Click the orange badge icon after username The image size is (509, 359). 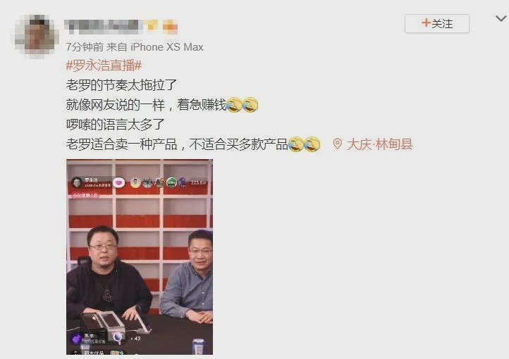click(x=170, y=27)
